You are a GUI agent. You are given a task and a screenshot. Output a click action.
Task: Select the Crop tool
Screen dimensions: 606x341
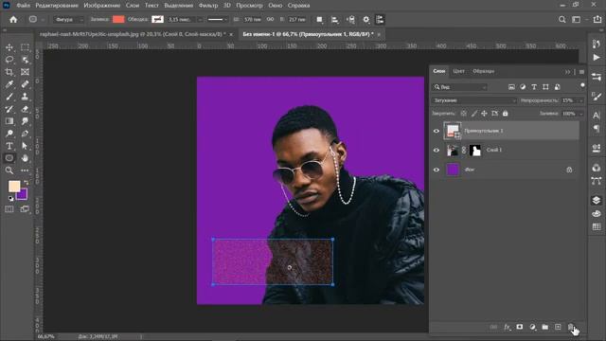tap(9, 72)
